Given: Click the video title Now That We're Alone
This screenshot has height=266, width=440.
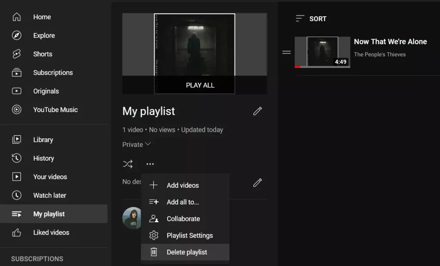Looking at the screenshot, I should [x=390, y=42].
